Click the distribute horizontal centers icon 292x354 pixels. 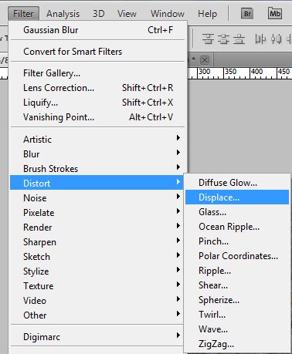pyautogui.click(x=276, y=39)
